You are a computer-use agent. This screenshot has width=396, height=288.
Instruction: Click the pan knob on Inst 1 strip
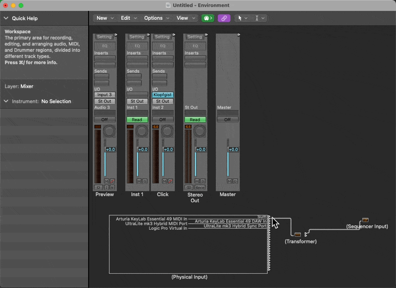[142, 131]
